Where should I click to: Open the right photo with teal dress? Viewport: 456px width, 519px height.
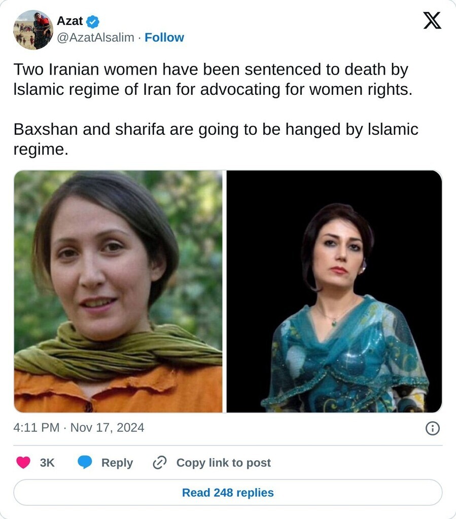(334, 291)
